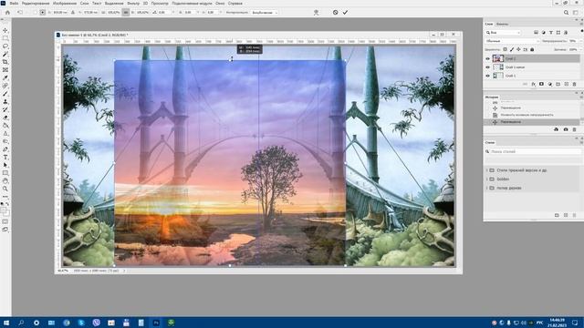Image resolution: width=584 pixels, height=328 pixels.
Task: Select the Crop tool
Action: pyautogui.click(x=5, y=62)
